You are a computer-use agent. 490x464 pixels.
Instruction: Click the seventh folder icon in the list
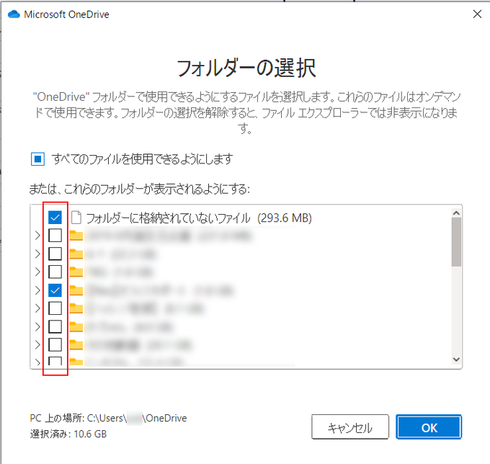point(76,345)
